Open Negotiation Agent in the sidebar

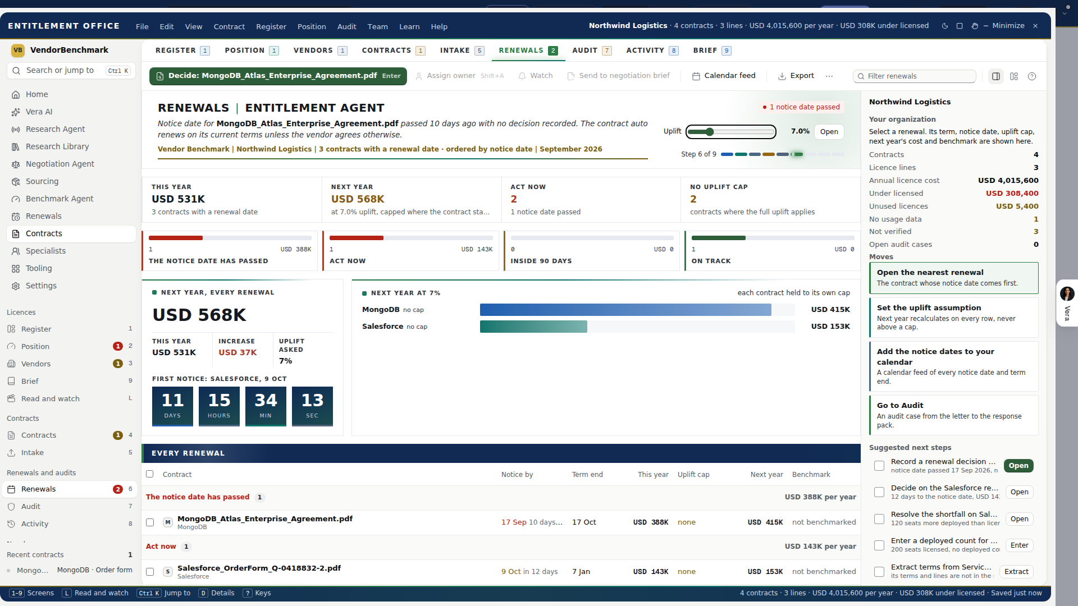click(60, 164)
